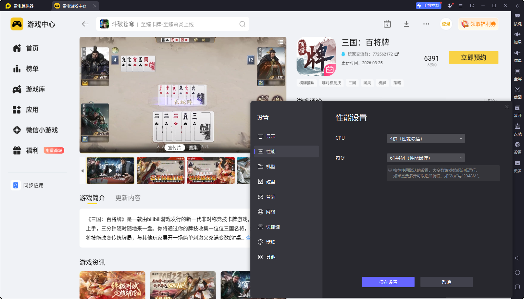Toggle 全屏 fullscreen from the right sidebar

(517, 74)
